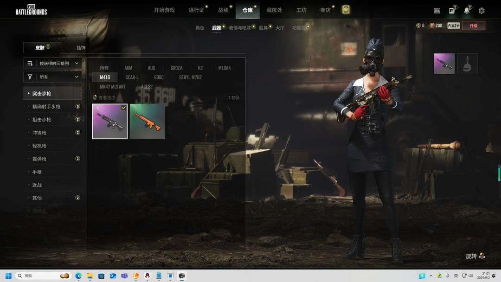Select the 武器 sub-tab
Screen dimensions: 501x282
(x=216, y=28)
